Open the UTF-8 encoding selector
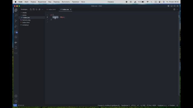The height and width of the screenshot is (108, 193). click(x=133, y=105)
